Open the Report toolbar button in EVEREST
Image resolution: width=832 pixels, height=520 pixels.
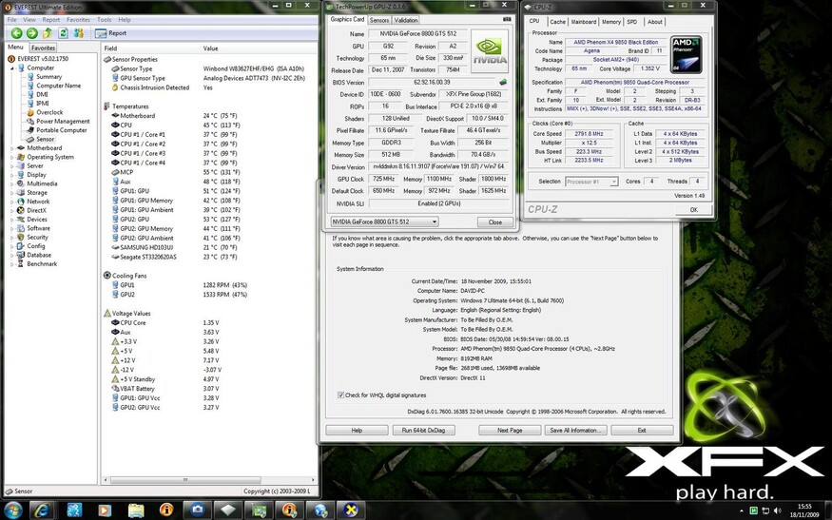(111, 33)
